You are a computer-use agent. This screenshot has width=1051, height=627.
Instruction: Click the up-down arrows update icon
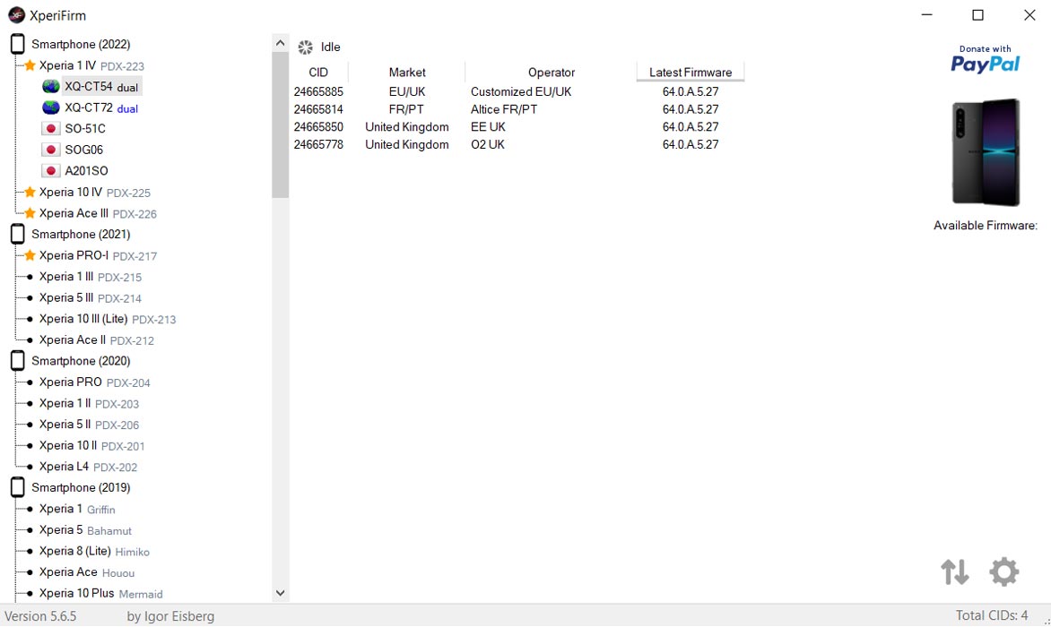[954, 572]
